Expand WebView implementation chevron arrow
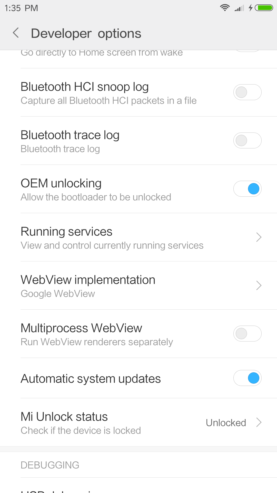This screenshot has width=277, height=493. (259, 285)
